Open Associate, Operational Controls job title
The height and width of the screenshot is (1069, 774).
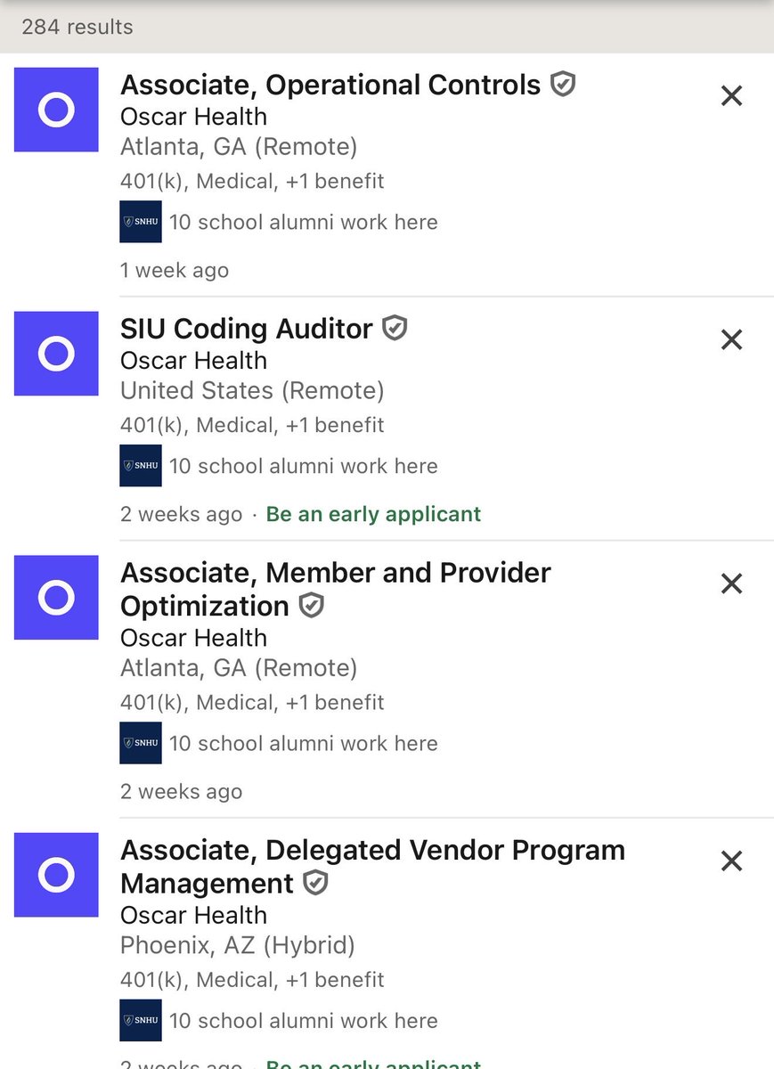[x=330, y=85]
